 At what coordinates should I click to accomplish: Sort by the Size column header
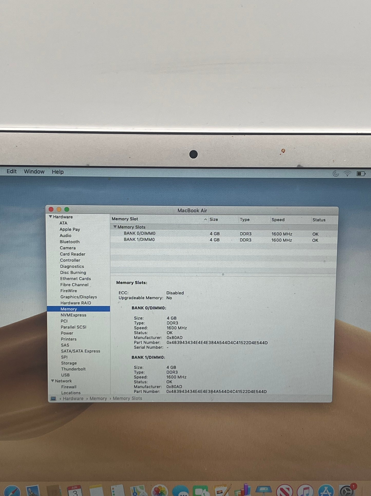tap(214, 219)
